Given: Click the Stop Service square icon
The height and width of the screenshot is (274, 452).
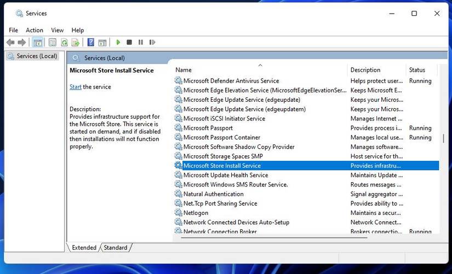Looking at the screenshot, I should [129, 42].
